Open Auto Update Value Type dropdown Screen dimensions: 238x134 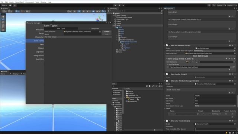(215, 106)
